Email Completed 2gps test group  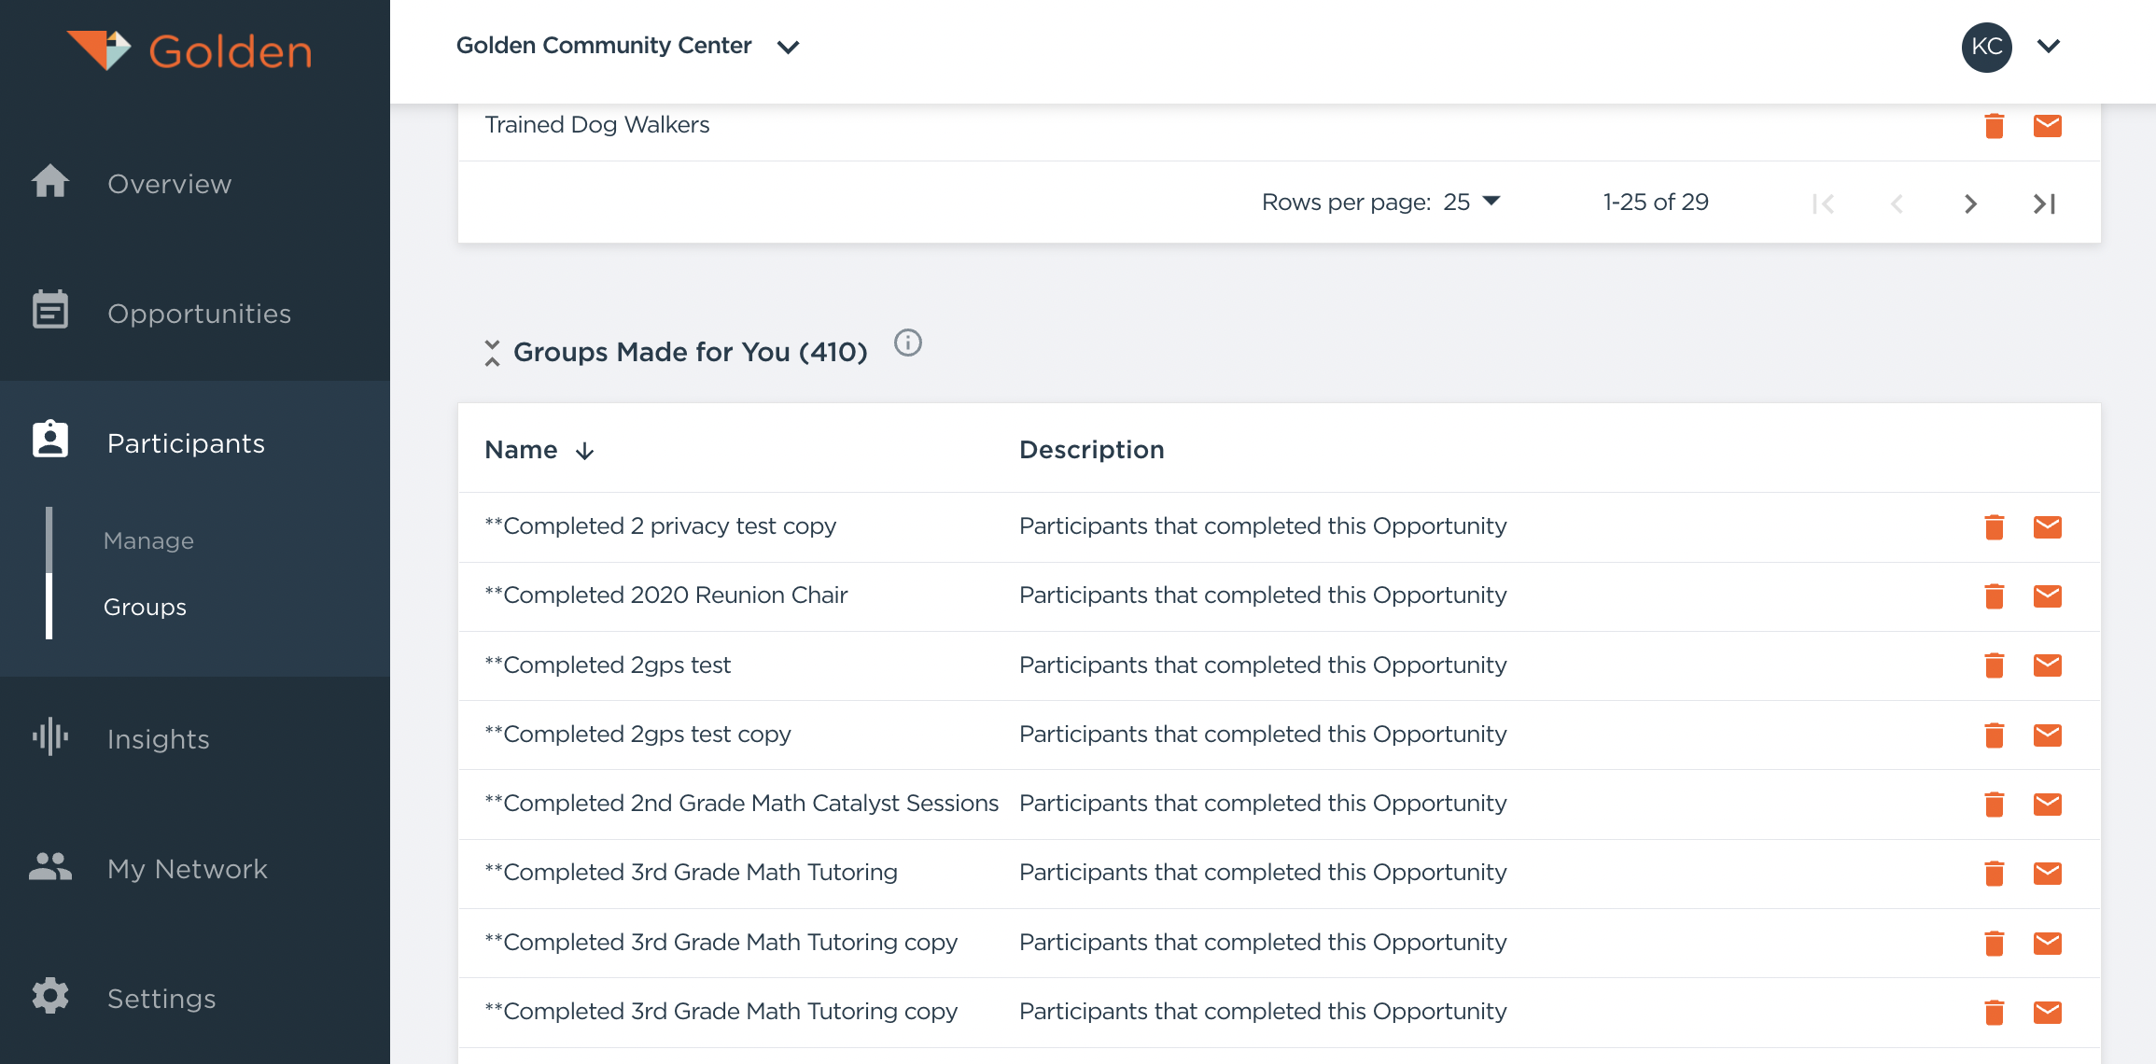tap(2047, 665)
